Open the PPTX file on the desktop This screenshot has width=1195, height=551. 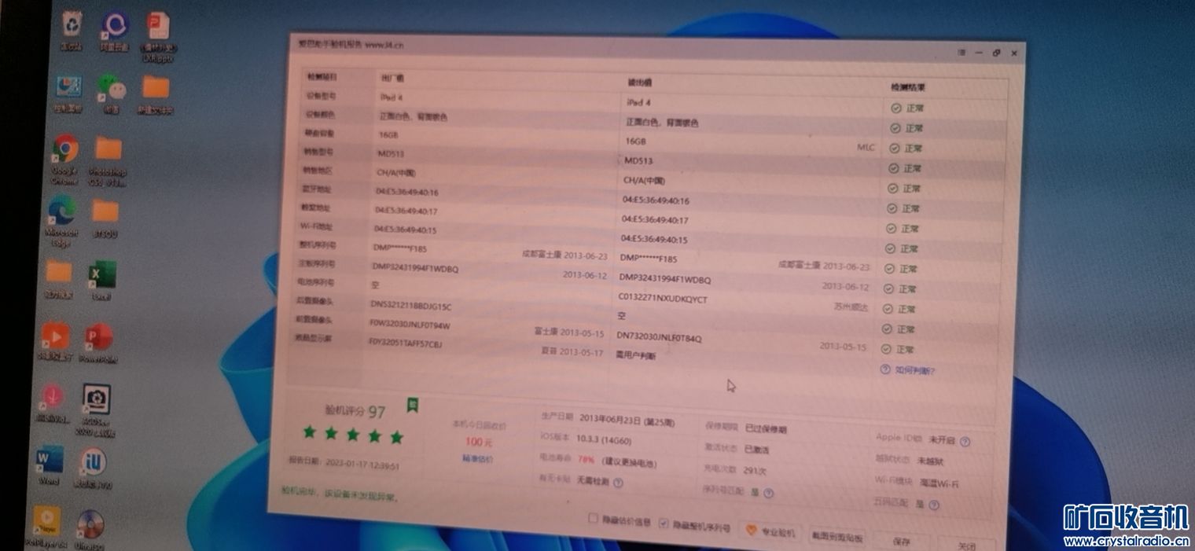(x=158, y=35)
